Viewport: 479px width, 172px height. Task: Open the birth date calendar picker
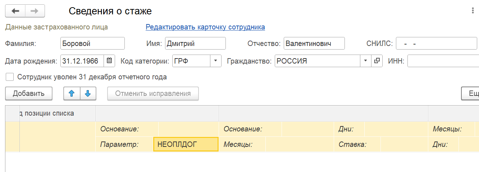click(110, 61)
